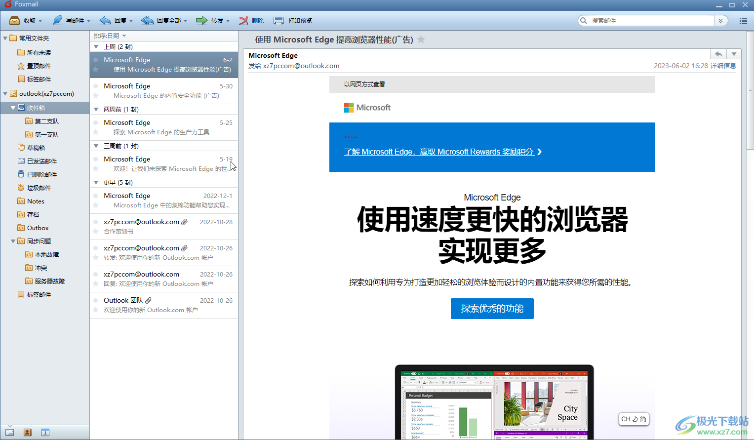Collapse the 上周 (2 封) group
This screenshot has width=754, height=440.
tap(96, 47)
